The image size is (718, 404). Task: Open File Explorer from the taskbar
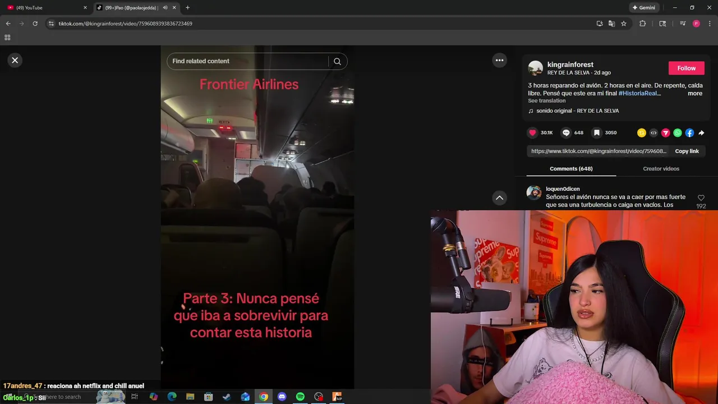tap(190, 397)
